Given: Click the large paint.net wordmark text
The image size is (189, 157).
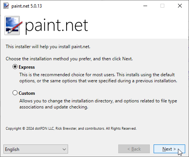Looking at the screenshot, I should pyautogui.click(x=57, y=26).
